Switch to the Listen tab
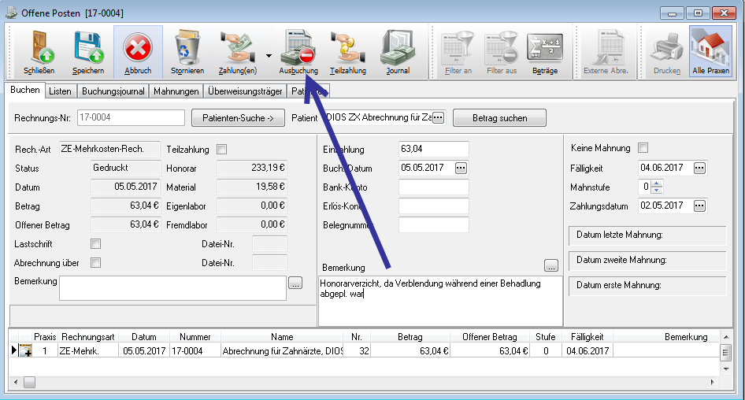The image size is (745, 400). tap(61, 91)
